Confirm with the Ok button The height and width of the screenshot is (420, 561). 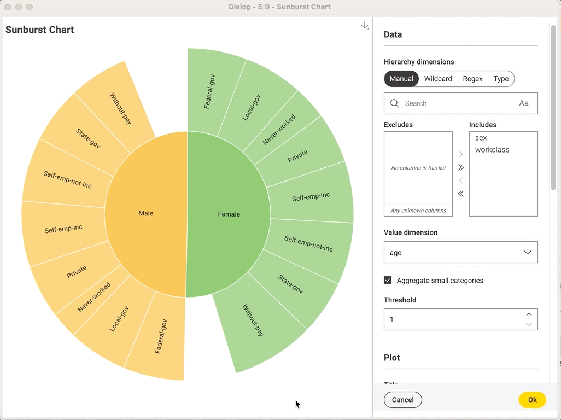533,400
